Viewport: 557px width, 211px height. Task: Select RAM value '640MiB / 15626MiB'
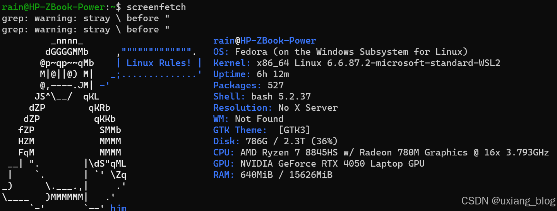(286, 175)
